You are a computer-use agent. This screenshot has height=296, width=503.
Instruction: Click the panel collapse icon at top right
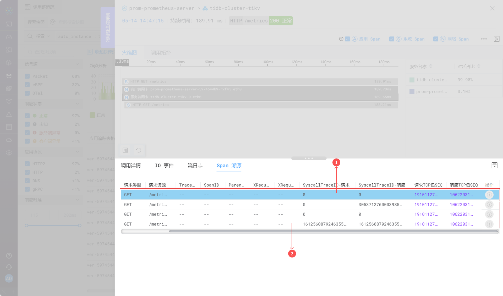click(x=496, y=39)
